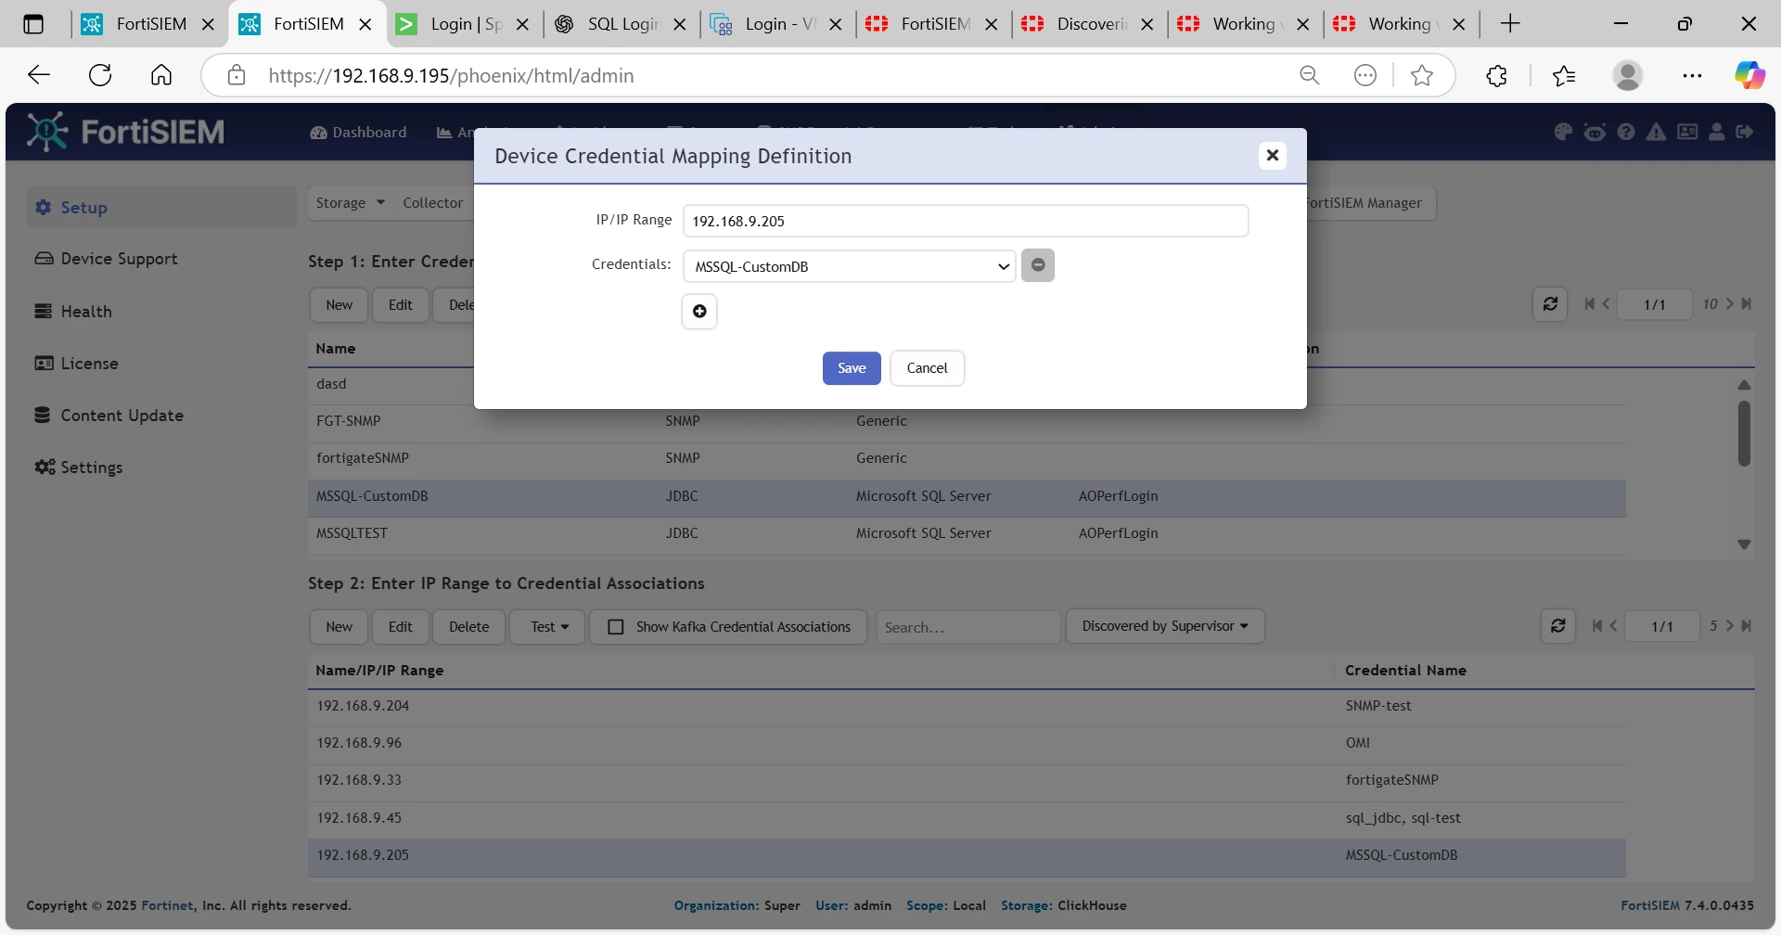
Task: Toggle Show Kafka Credential Associations checkbox
Action: pyautogui.click(x=615, y=627)
